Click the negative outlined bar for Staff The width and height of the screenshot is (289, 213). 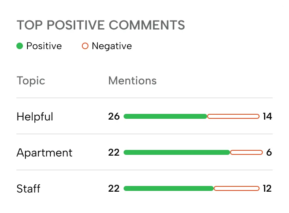[x=237, y=188]
